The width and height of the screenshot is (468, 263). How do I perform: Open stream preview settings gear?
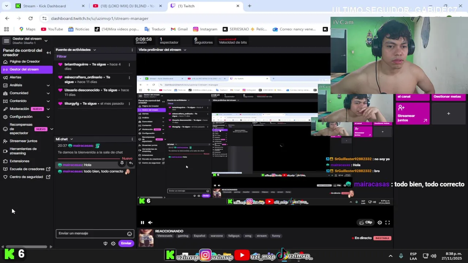tap(380, 222)
